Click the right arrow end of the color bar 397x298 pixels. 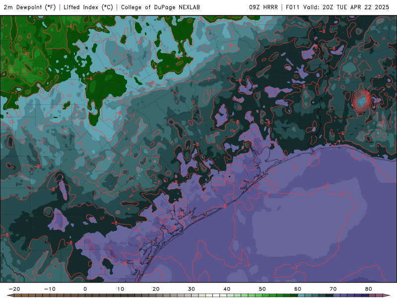(387, 296)
